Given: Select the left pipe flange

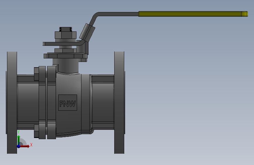Looking at the screenshot, I should (12, 103).
